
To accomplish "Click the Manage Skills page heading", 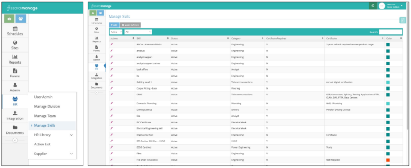I will tap(119, 17).
